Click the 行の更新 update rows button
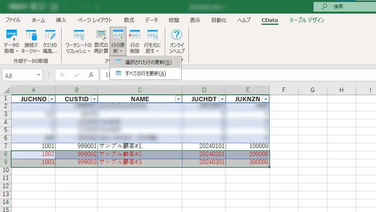Image resolution: width=376 pixels, height=212 pixels. (118, 41)
